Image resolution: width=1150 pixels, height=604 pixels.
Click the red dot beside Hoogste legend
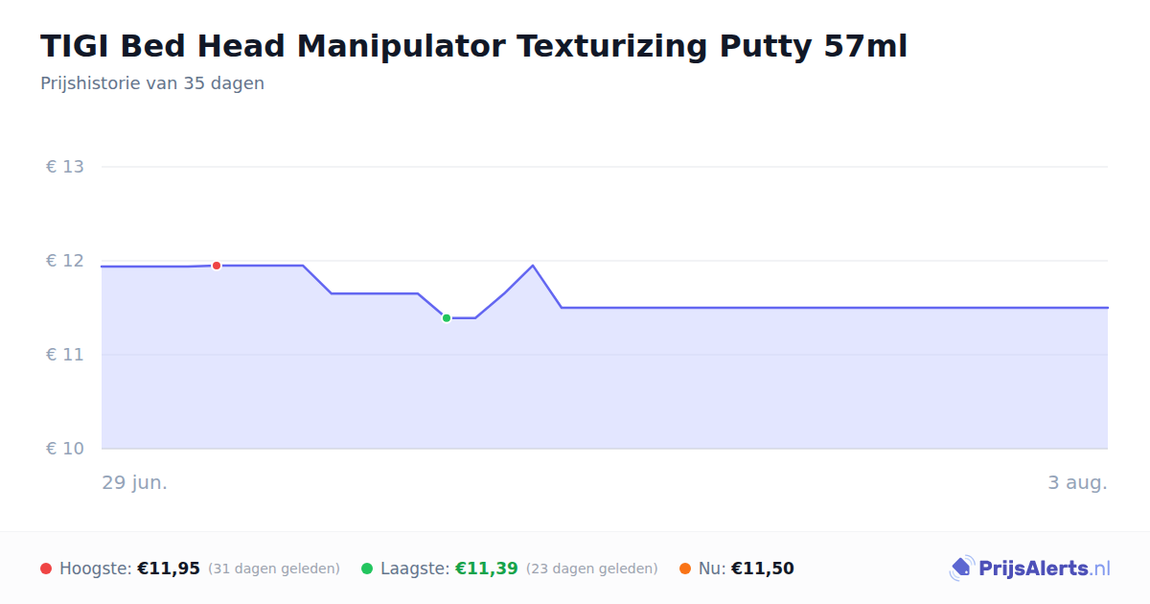pos(46,569)
